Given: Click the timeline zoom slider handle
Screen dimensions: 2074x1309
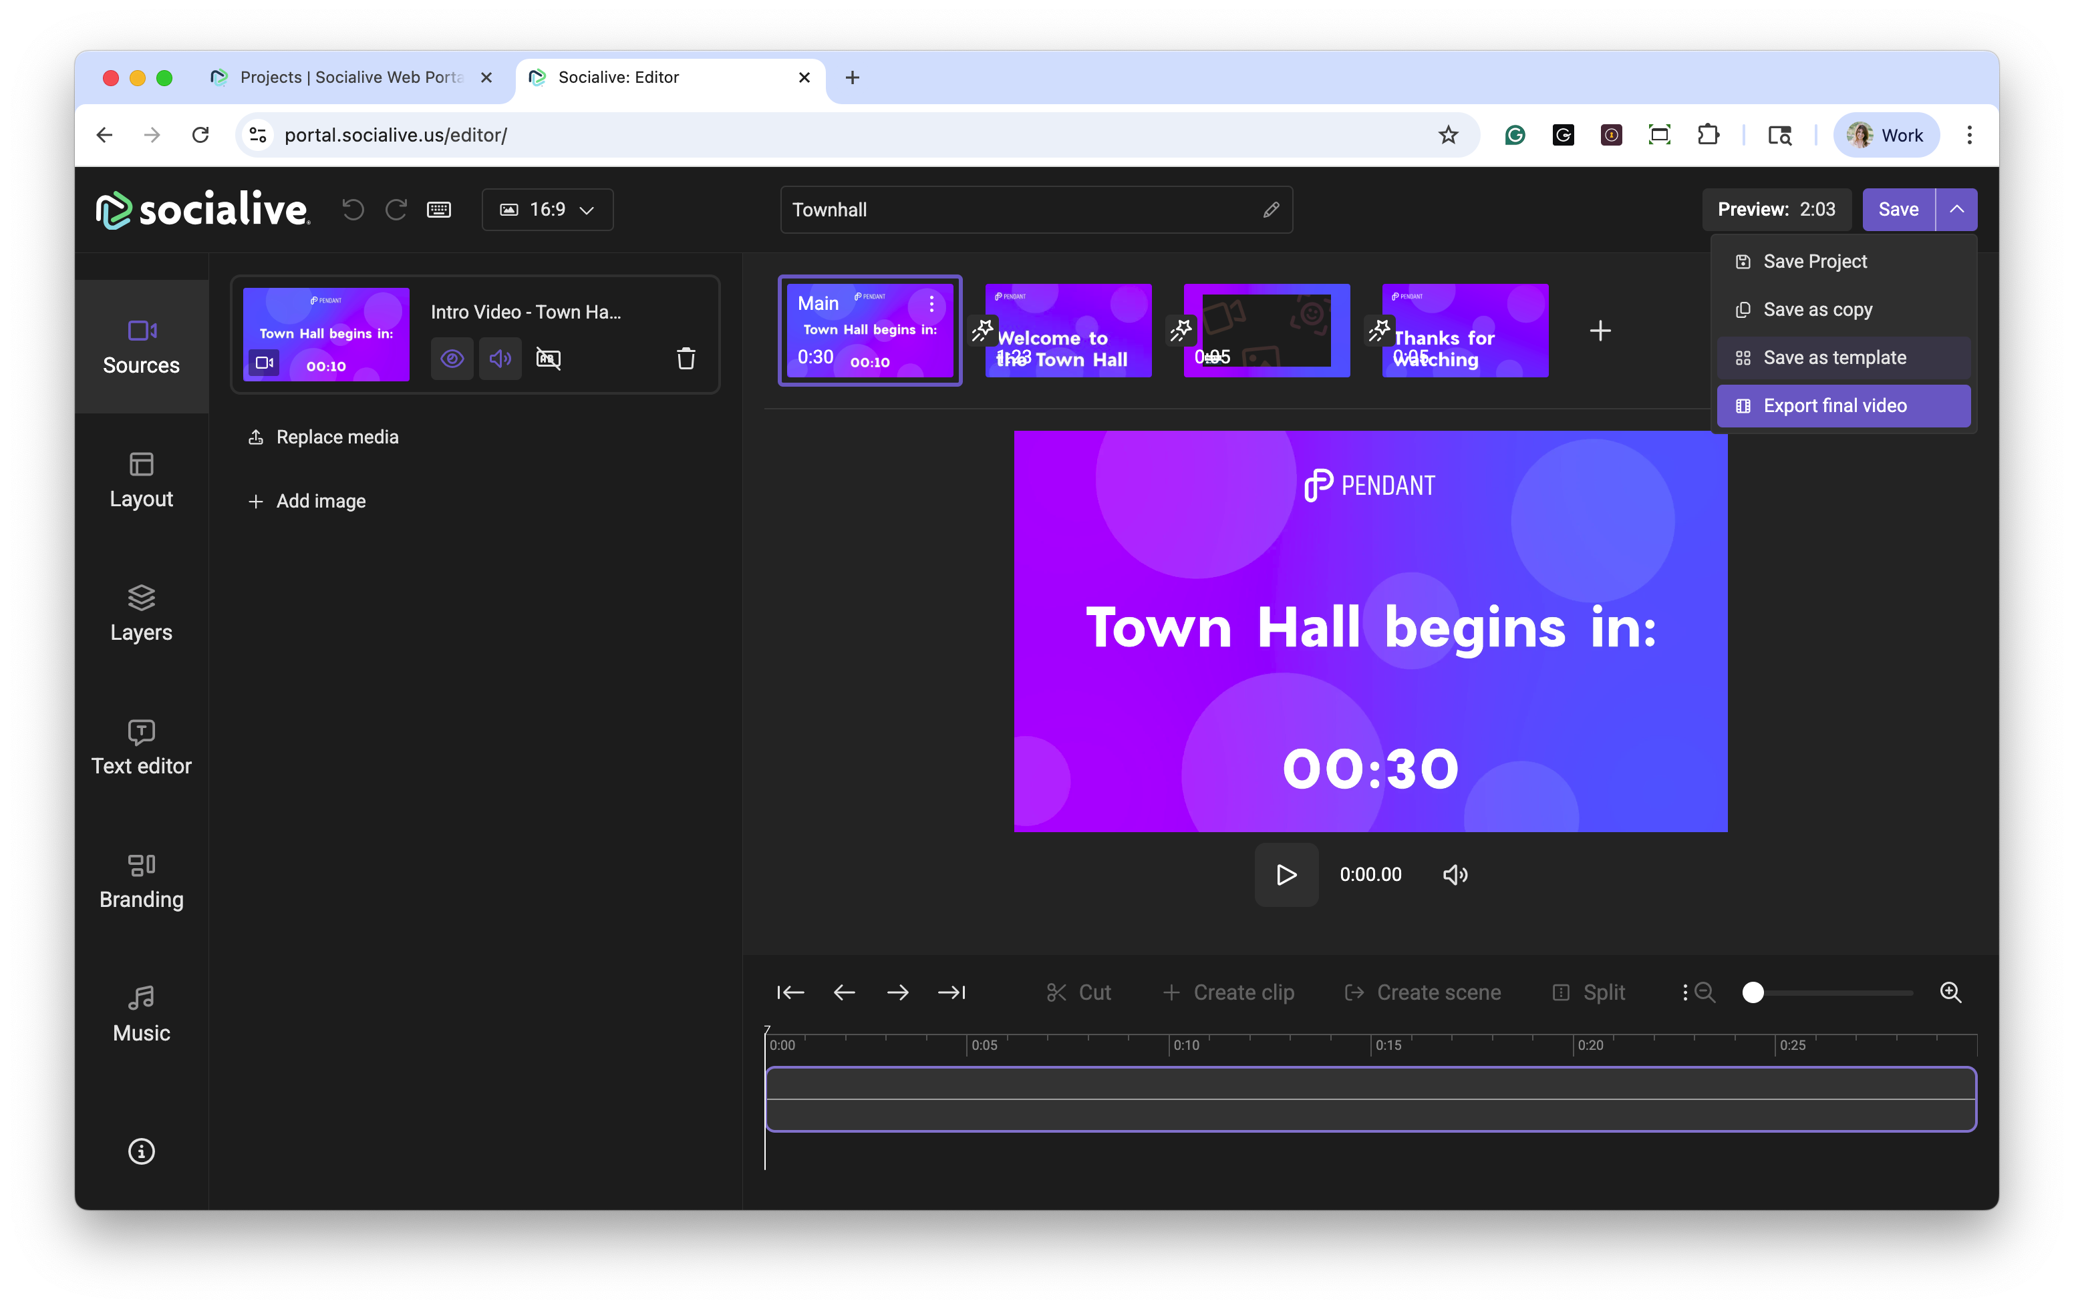Looking at the screenshot, I should [1753, 992].
